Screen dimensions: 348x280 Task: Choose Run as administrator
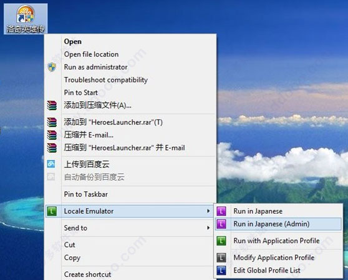[130, 67]
